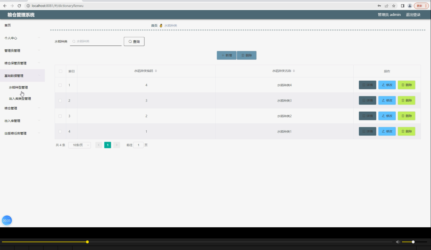Check the row checkbox for 水稻种类3

pyautogui.click(x=60, y=101)
